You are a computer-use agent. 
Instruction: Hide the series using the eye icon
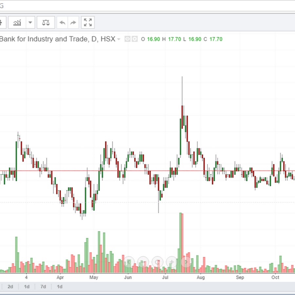(128, 39)
